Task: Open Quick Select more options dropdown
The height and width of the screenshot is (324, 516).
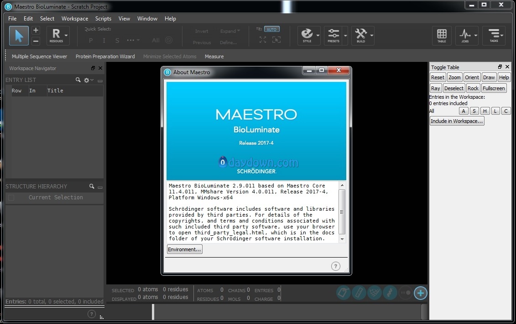Action: tap(133, 40)
